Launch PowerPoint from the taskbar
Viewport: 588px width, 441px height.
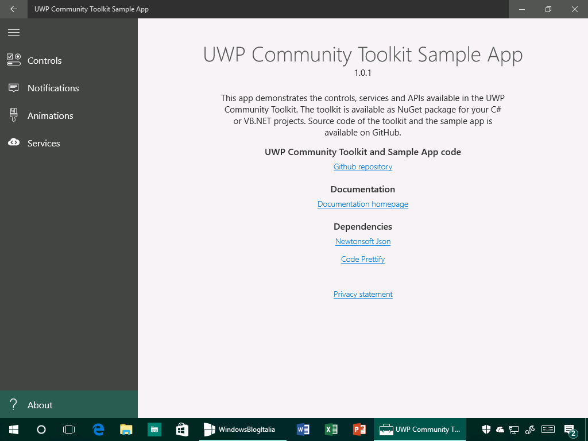(x=359, y=430)
